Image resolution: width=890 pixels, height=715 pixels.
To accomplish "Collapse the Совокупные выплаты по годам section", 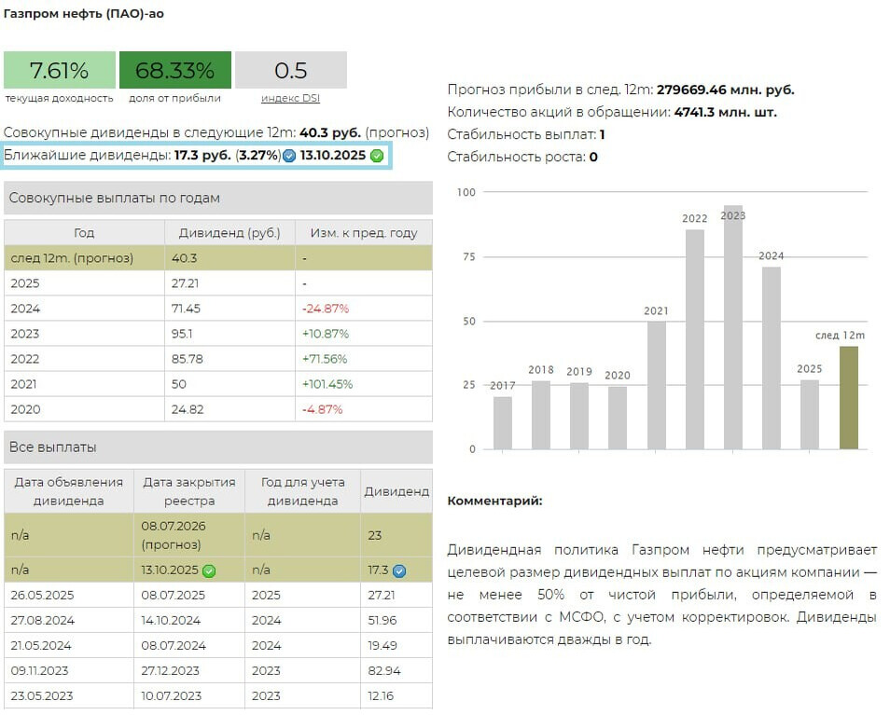I will pyautogui.click(x=218, y=199).
